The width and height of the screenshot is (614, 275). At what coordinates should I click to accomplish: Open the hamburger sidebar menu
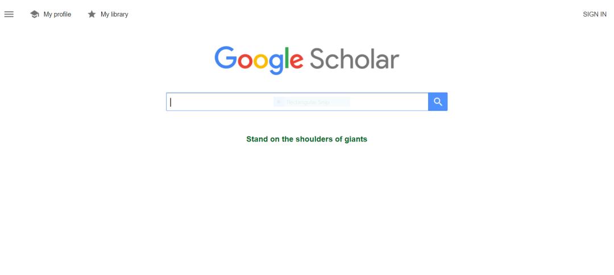(9, 14)
